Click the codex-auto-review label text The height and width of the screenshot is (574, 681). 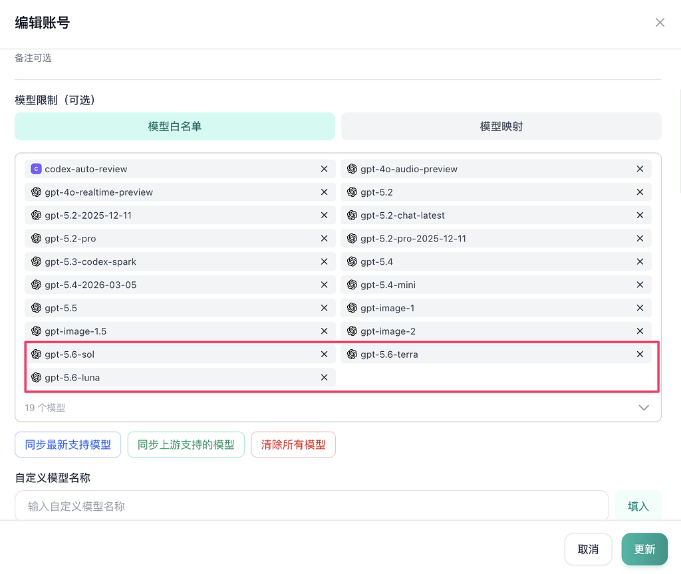86,169
